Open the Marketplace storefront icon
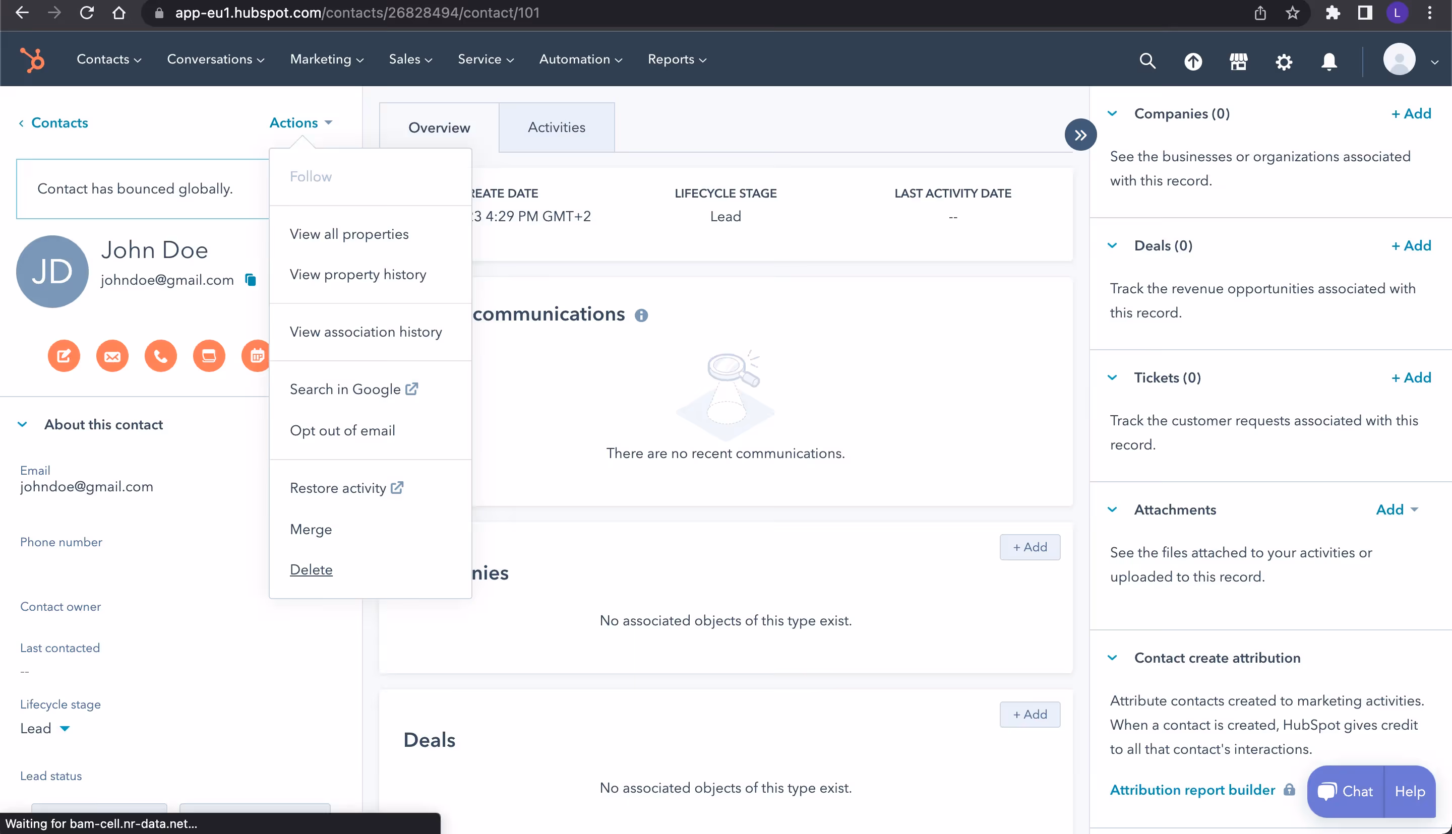 point(1238,60)
